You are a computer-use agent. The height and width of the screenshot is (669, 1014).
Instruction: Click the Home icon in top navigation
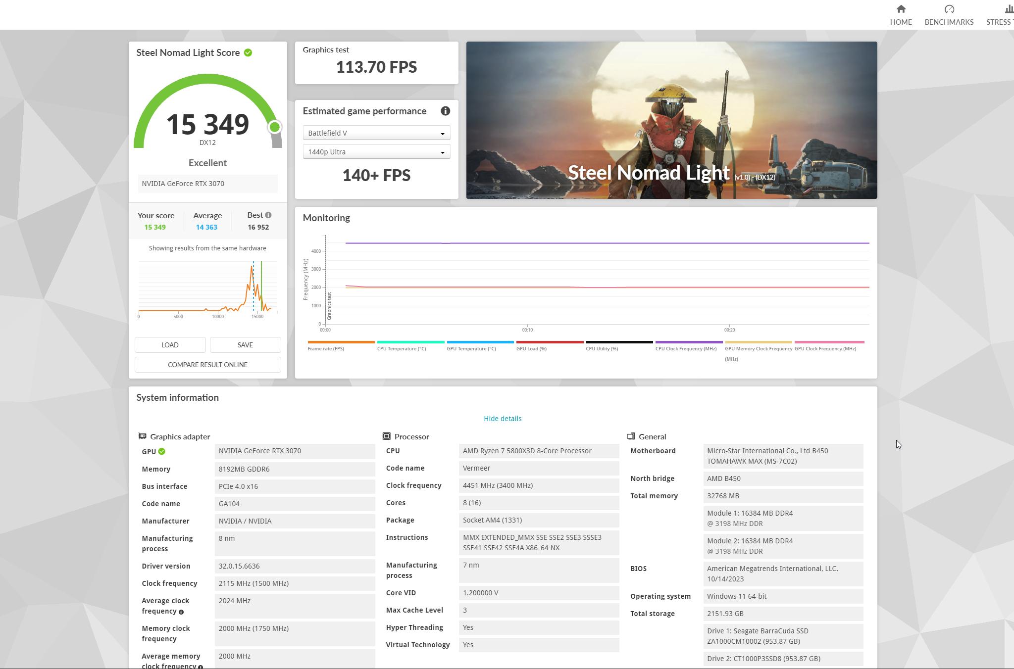coord(901,9)
